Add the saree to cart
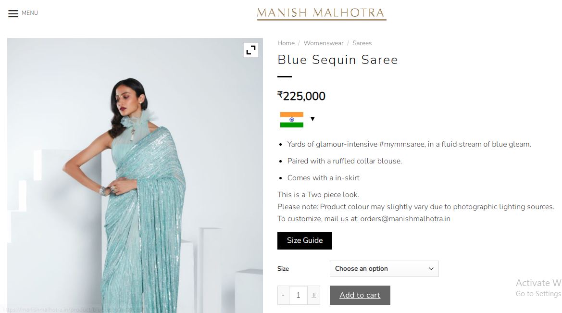This screenshot has height=313, width=562. [360, 295]
